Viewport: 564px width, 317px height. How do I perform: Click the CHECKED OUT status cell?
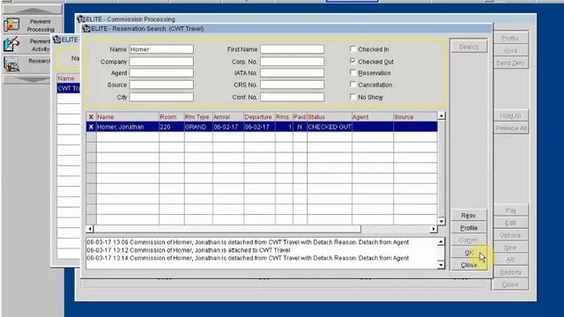(329, 127)
